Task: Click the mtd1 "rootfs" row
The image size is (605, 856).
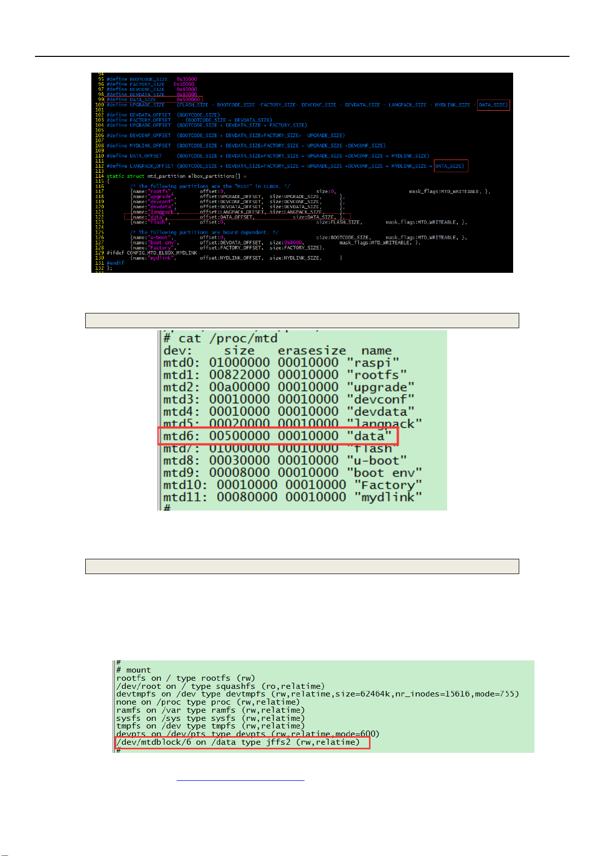Action: 285,375
